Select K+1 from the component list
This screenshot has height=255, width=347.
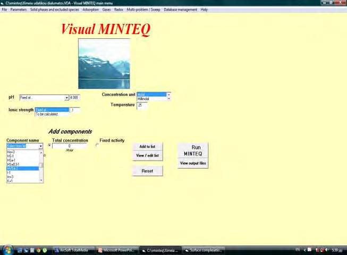pyautogui.click(x=23, y=180)
